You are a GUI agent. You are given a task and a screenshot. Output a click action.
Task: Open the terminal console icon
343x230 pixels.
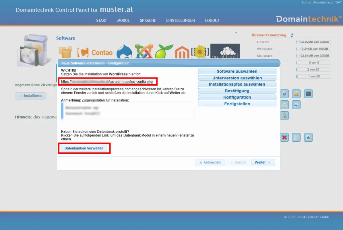tap(308, 94)
